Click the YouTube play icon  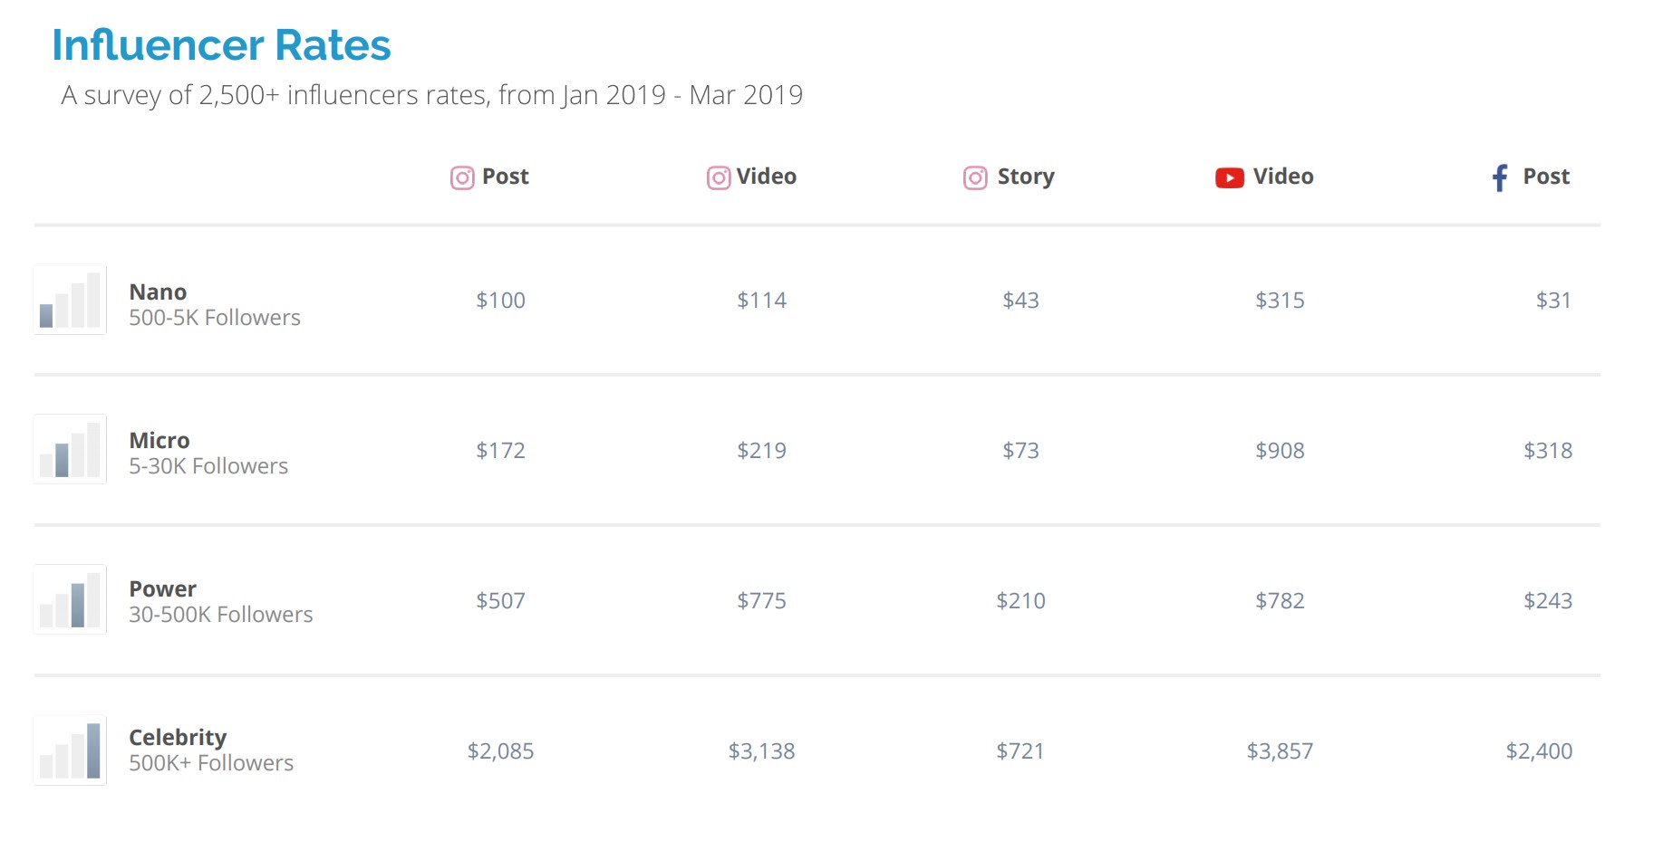(1230, 178)
